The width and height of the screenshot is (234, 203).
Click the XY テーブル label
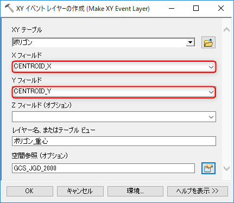click(x=27, y=30)
